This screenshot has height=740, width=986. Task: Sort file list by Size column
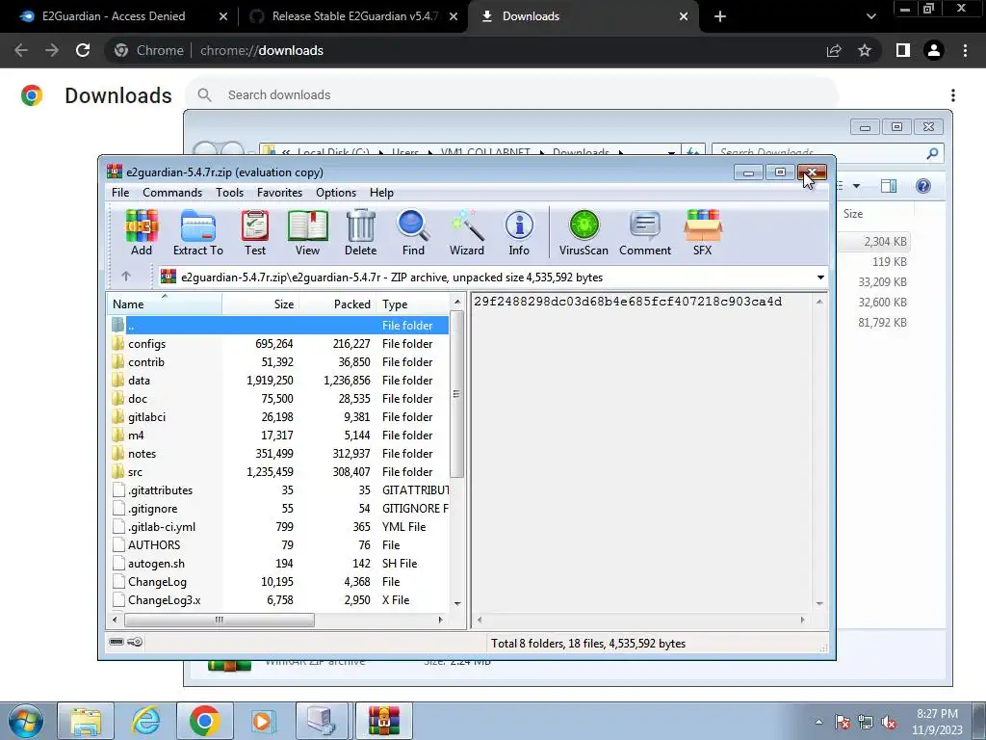tap(260, 304)
